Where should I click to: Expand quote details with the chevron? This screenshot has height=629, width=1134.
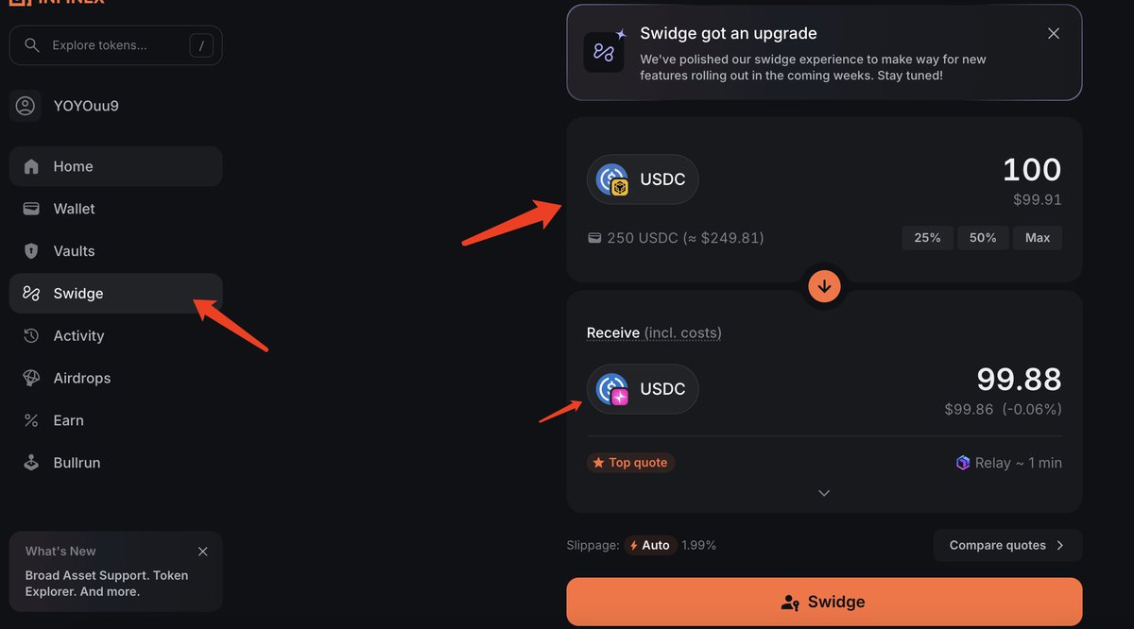(824, 493)
